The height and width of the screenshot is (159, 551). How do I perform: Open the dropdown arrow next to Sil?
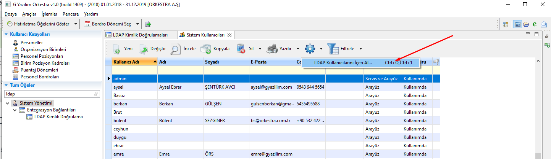click(x=260, y=49)
